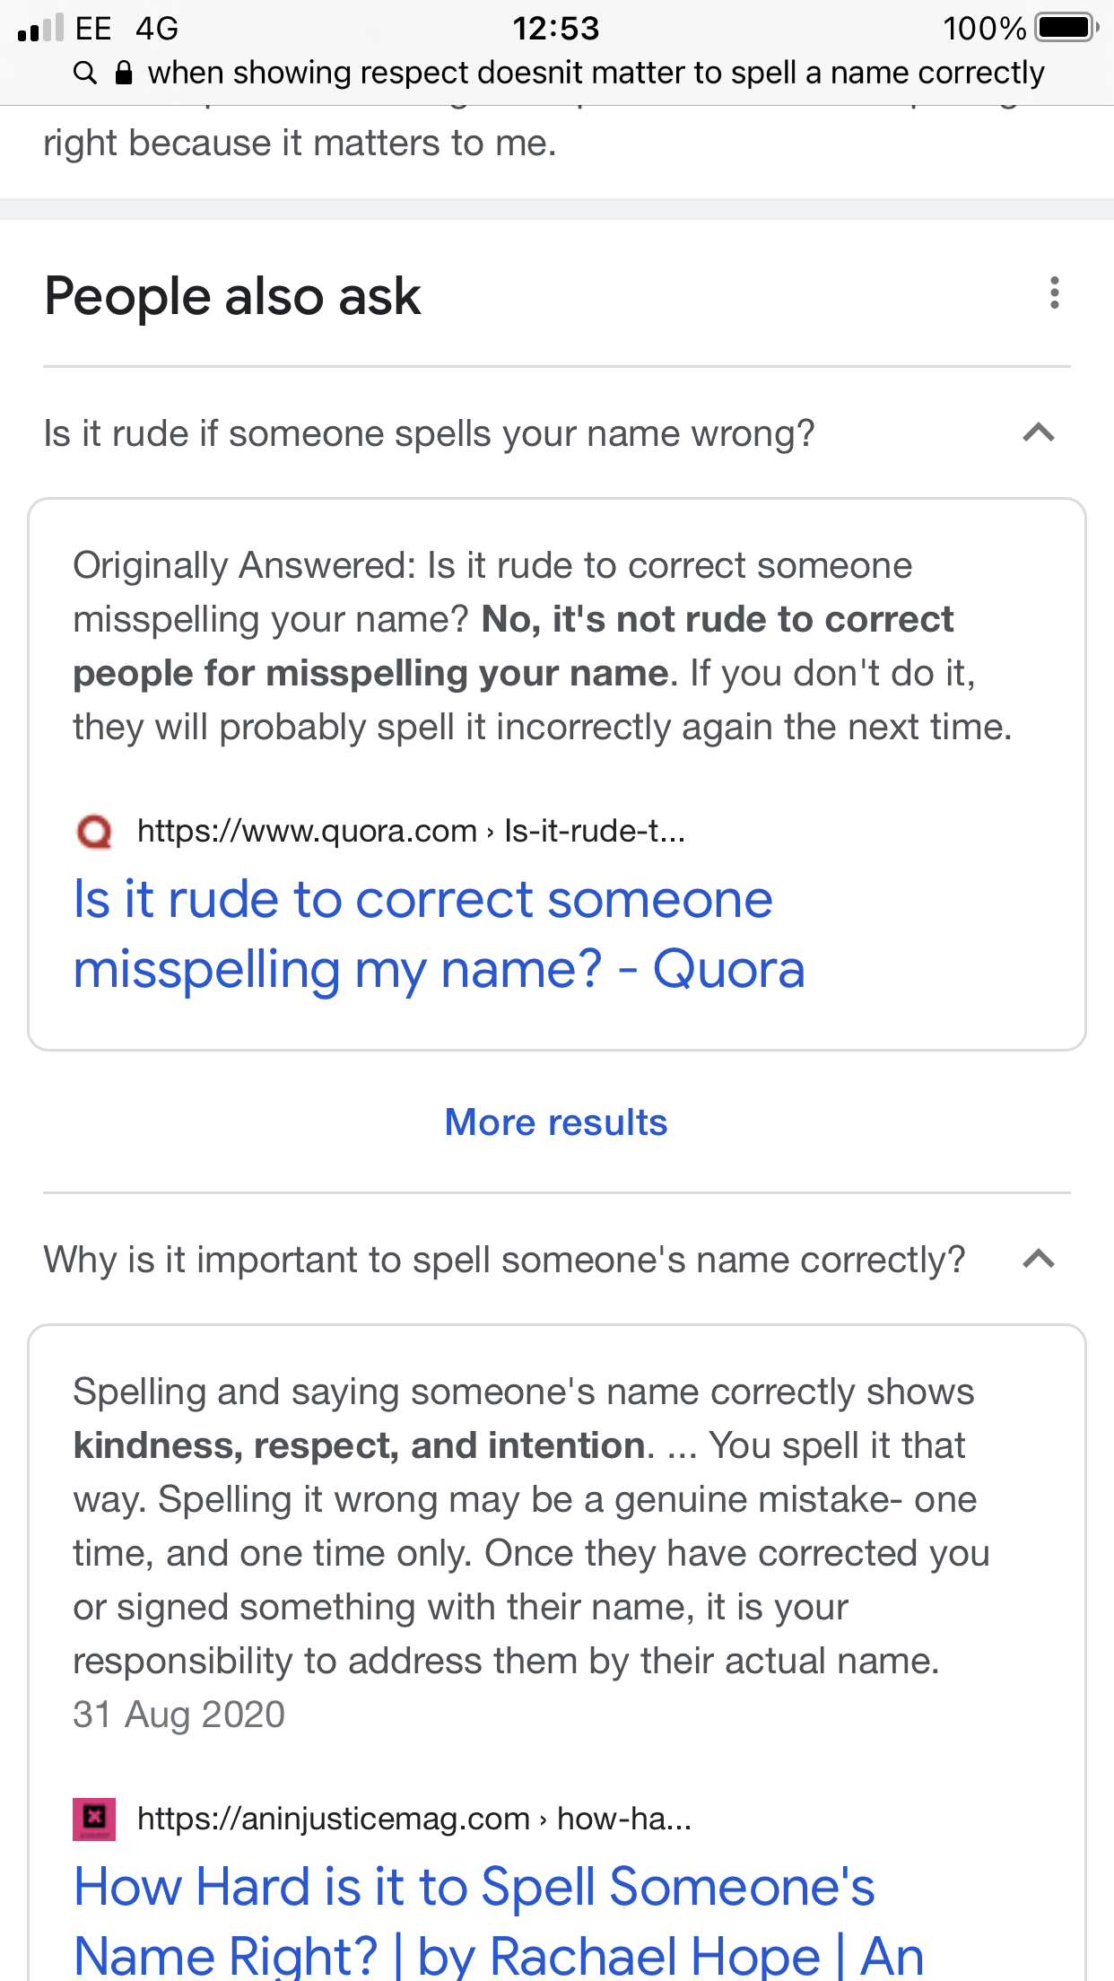Tap the battery indicator in status bar
The image size is (1114, 1981).
pos(1067,28)
